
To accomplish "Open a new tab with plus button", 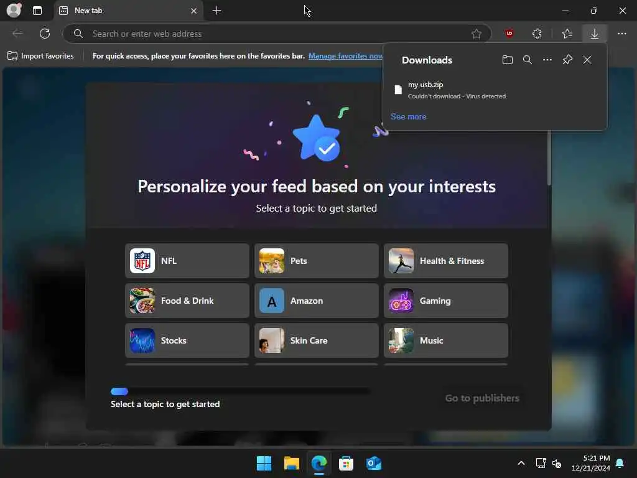I will 217,11.
